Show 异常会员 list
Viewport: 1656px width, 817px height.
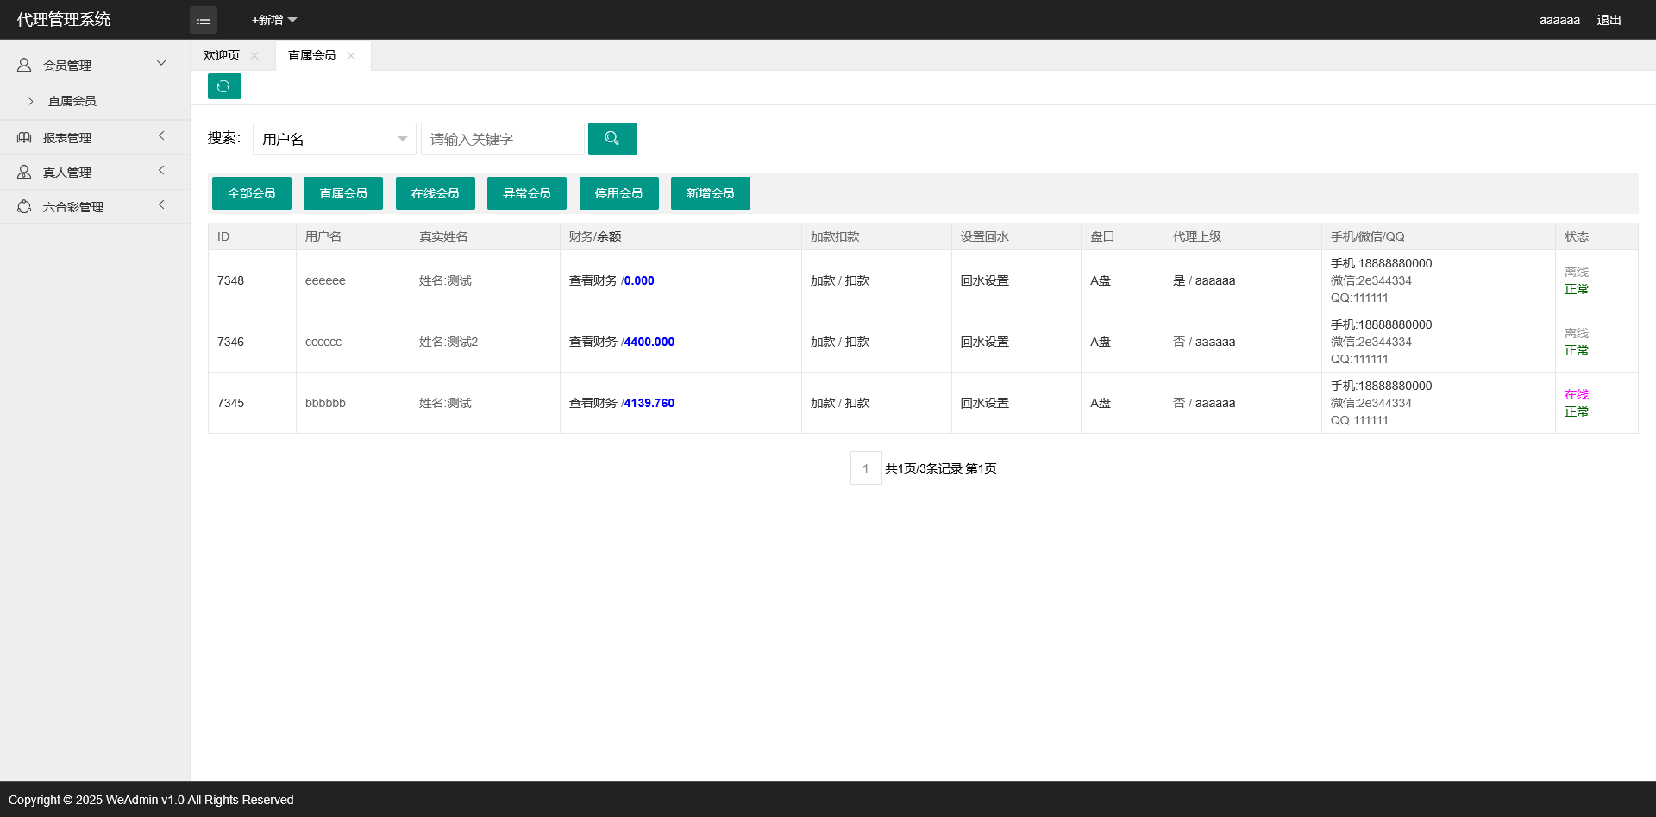click(527, 193)
